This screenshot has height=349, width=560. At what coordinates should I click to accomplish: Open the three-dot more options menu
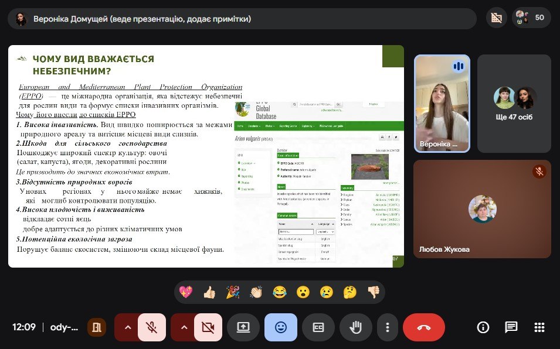pyautogui.click(x=388, y=327)
